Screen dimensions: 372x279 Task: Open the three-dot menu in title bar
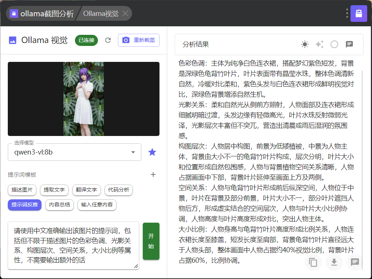point(347,13)
